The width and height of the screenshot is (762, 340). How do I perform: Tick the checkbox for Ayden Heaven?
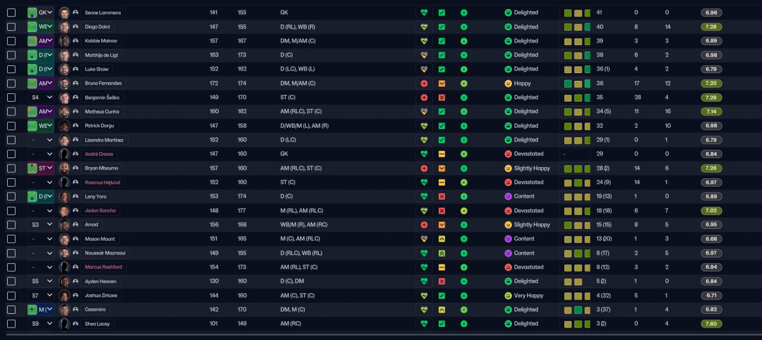(x=11, y=281)
